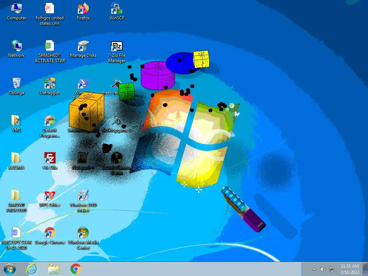Launch the Defraggler shortcut
The width and height of the screenshot is (368, 276).
click(x=50, y=86)
